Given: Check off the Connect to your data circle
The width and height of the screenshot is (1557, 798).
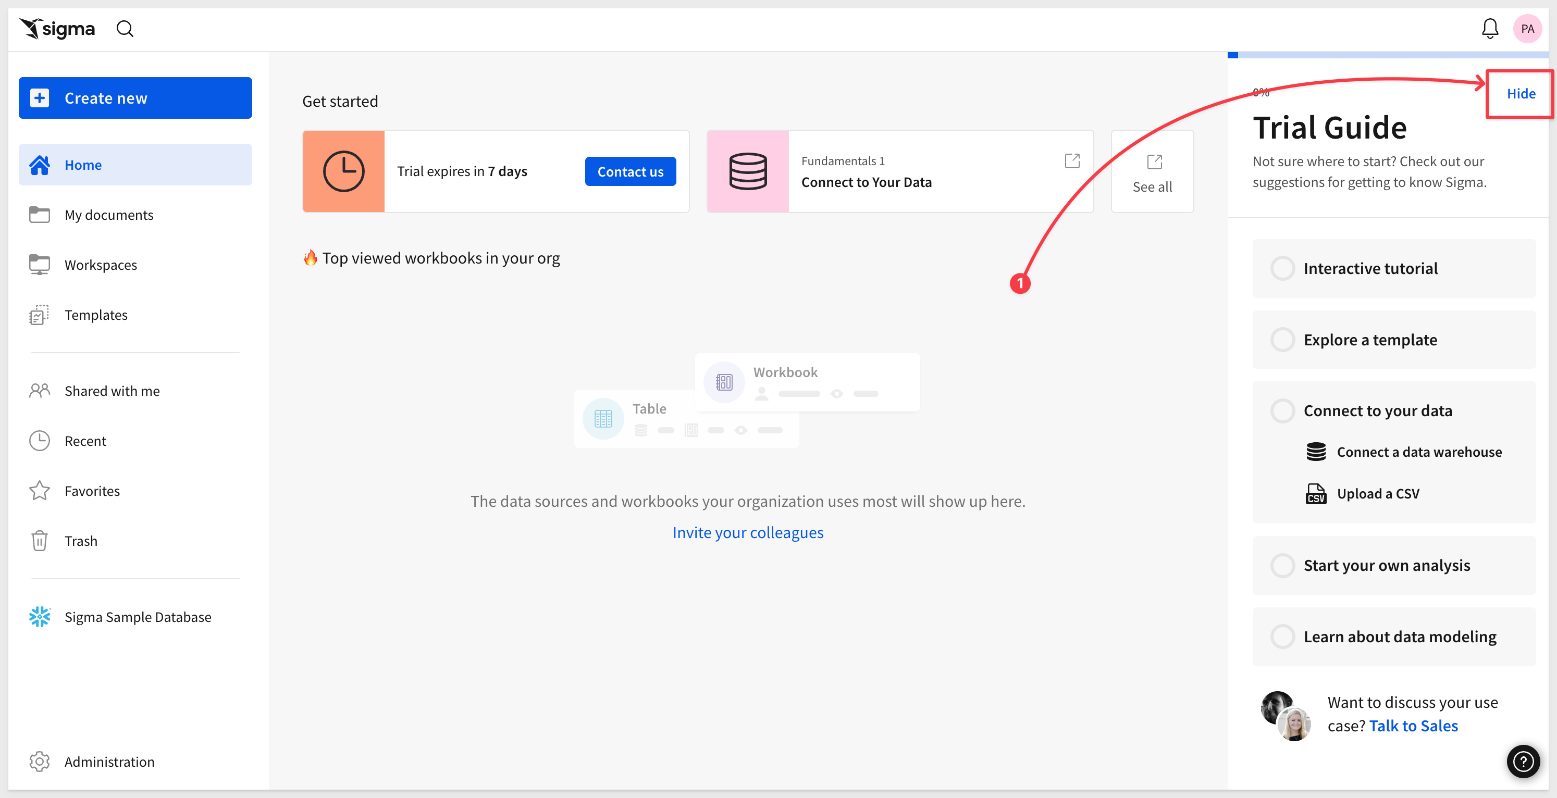Looking at the screenshot, I should tap(1282, 411).
